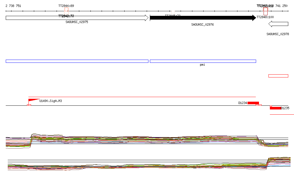Click the red outlined rectangle at right
The image size is (294, 176).
[278, 76]
